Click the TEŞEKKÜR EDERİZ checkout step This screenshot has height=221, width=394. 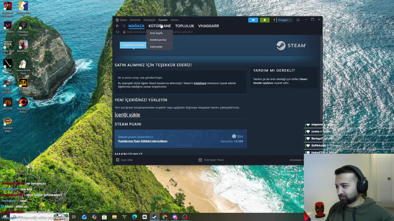[133, 45]
